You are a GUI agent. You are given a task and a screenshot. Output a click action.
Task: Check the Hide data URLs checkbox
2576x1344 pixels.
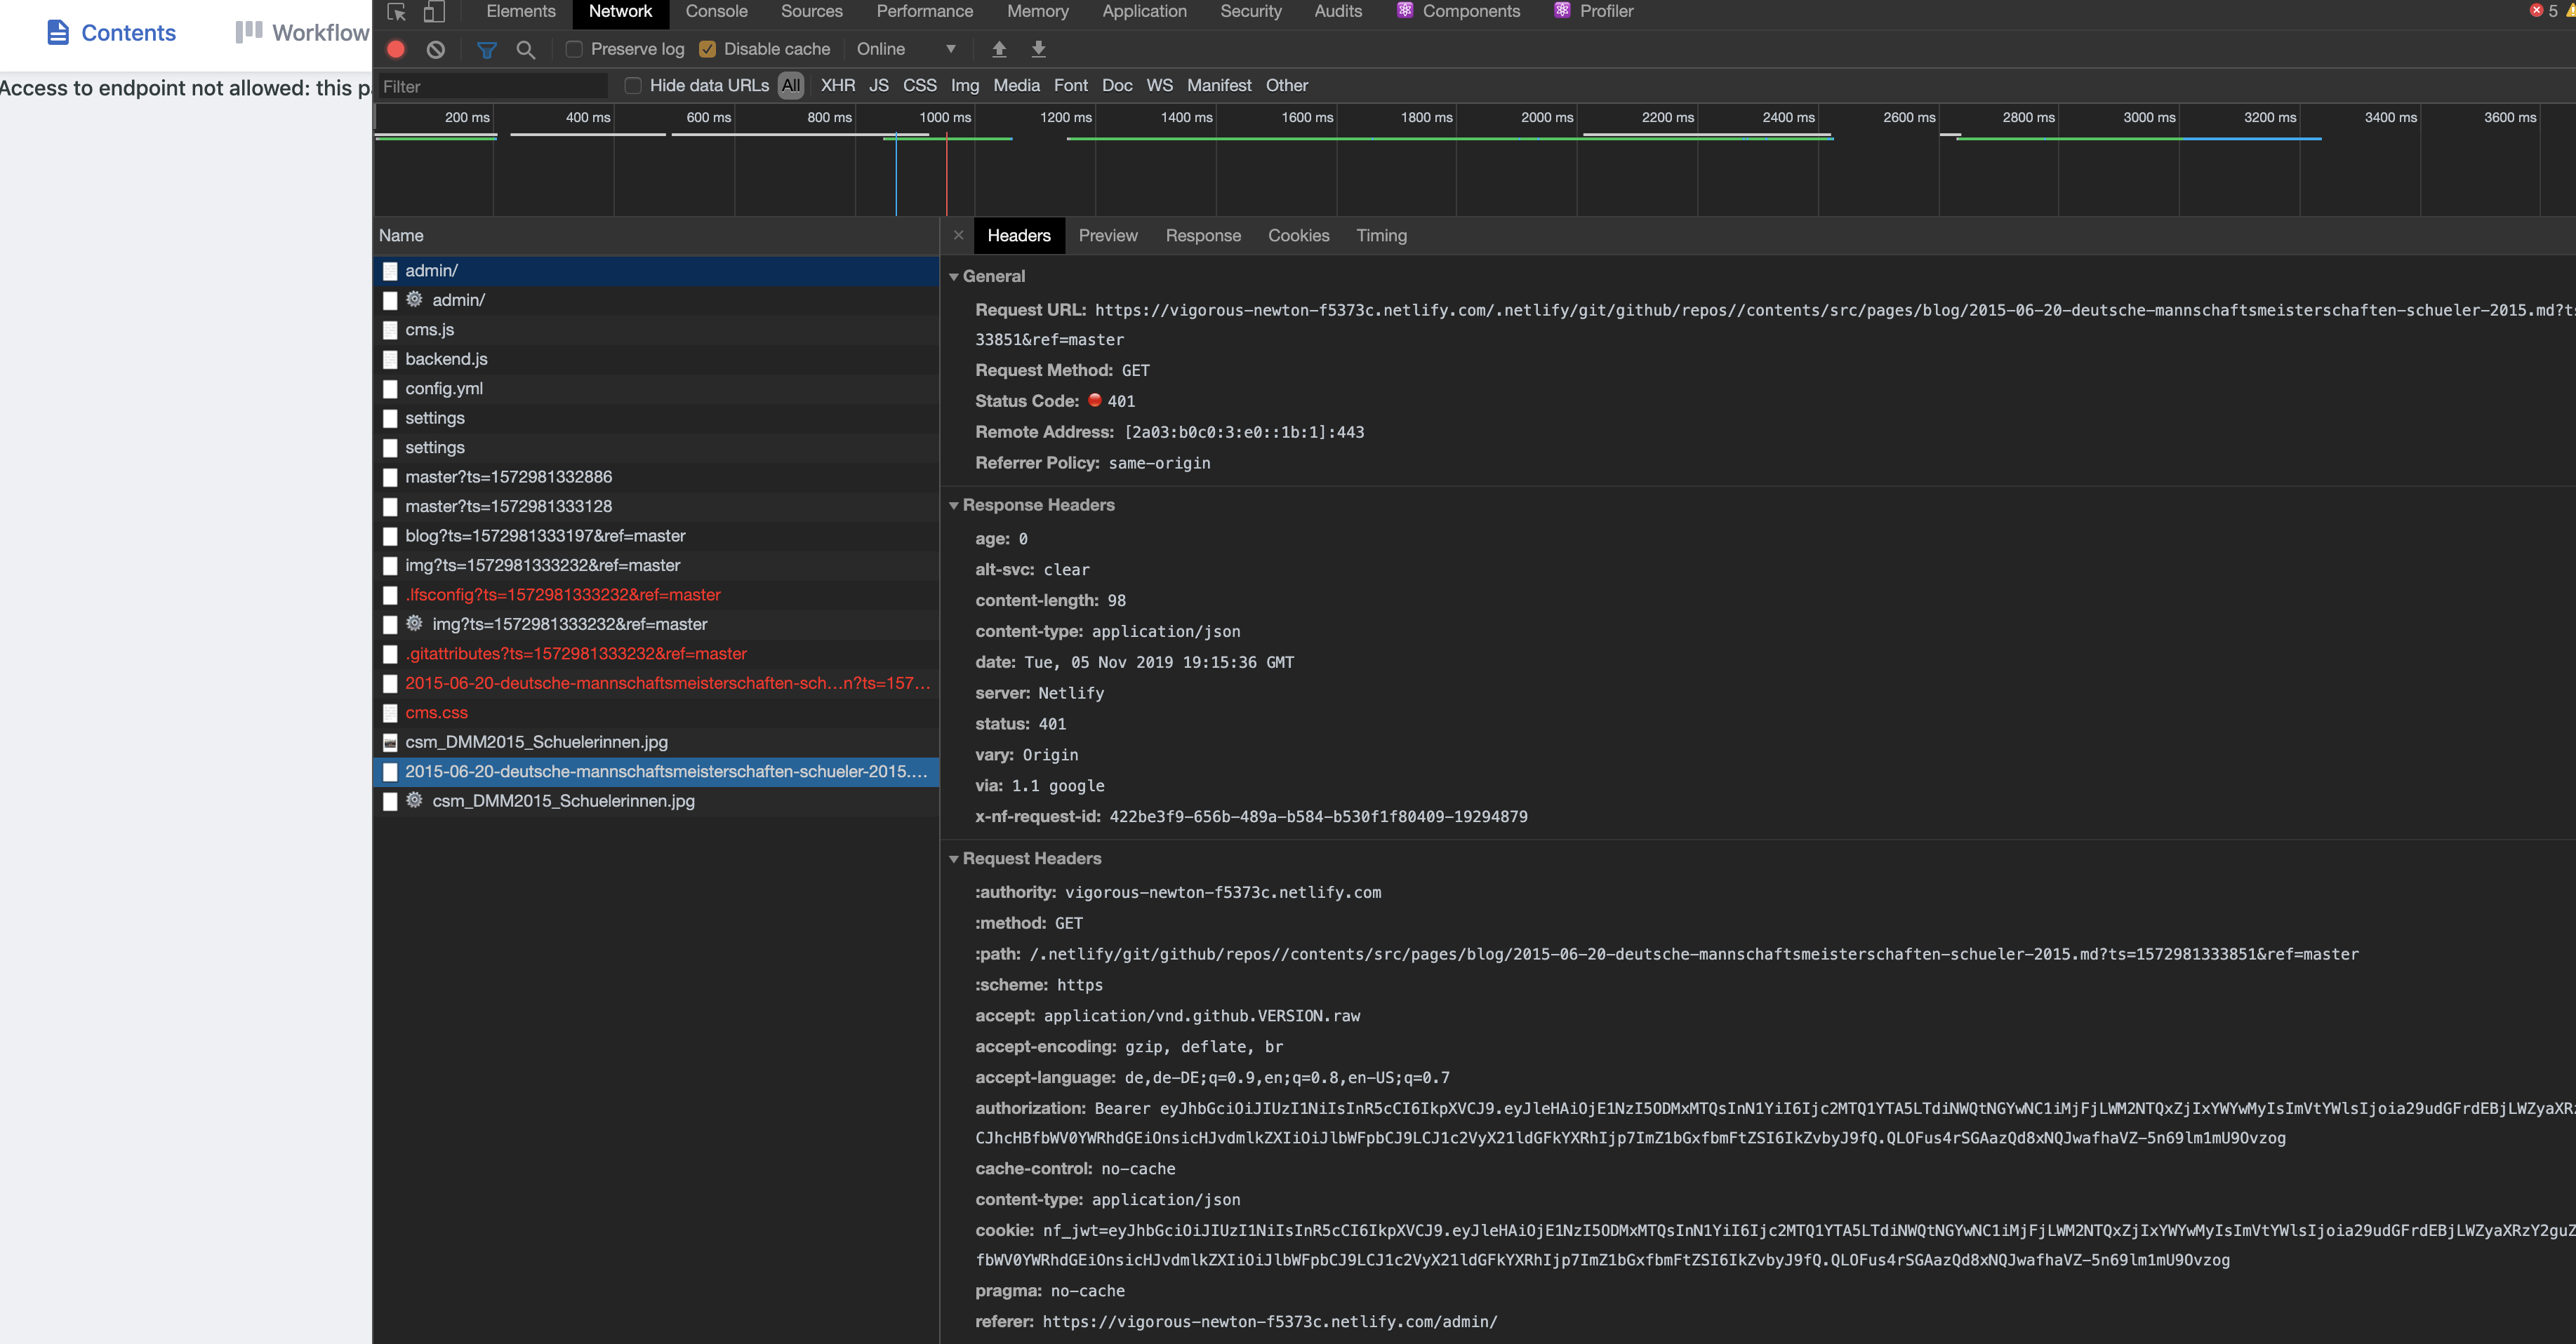(x=633, y=86)
